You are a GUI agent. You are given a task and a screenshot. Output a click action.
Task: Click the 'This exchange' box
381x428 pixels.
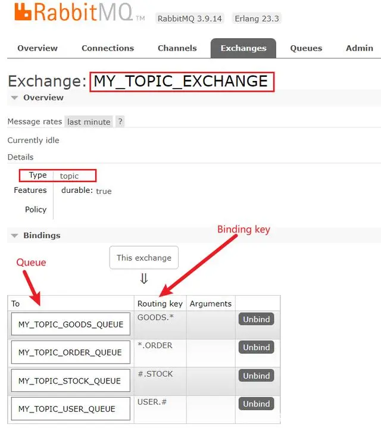144,258
